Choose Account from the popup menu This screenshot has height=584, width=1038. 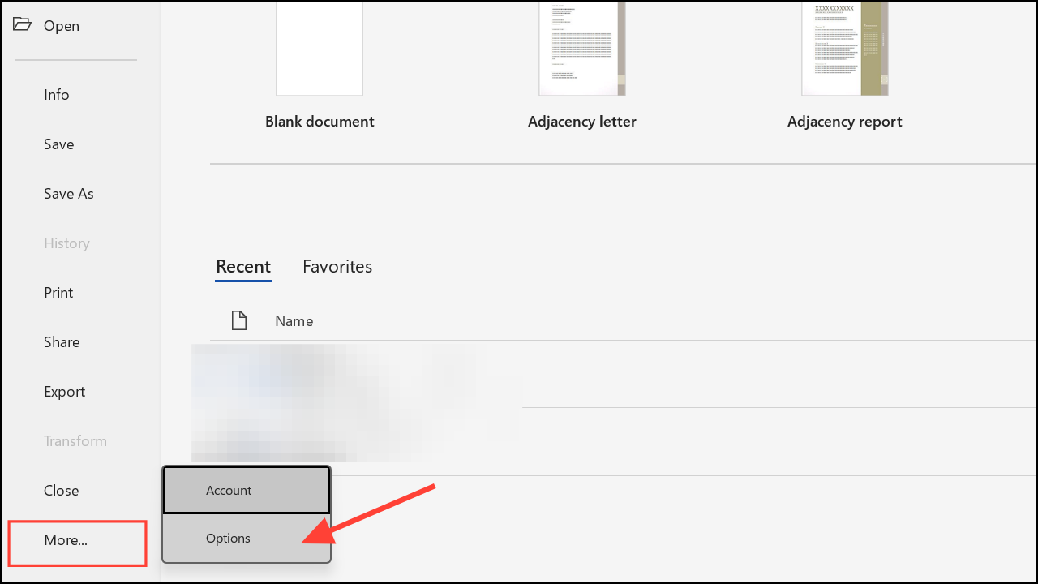pyautogui.click(x=247, y=491)
